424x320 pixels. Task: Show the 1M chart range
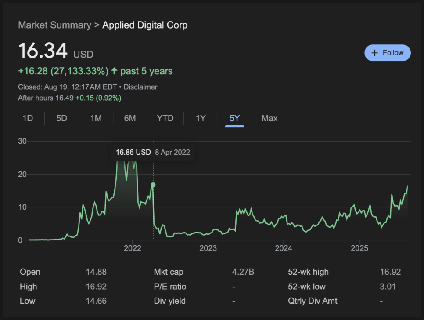coord(96,118)
